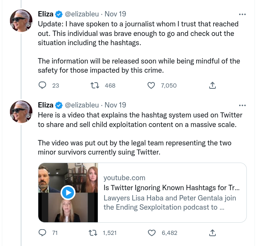This screenshot has height=246, width=261.
Task: Click the Nov 19 timestamp on second tweet
Action: pos(115,105)
